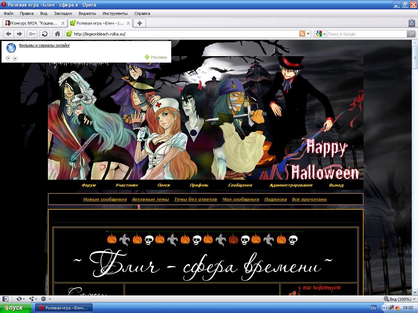Open the Участники list
Viewport: 418px width, 313px height.
coord(127,185)
